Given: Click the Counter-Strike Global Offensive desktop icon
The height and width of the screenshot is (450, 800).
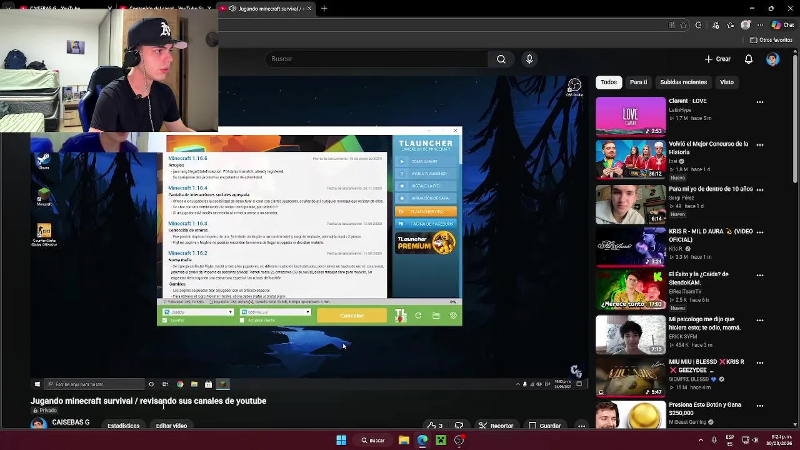Looking at the screenshot, I should 44,234.
